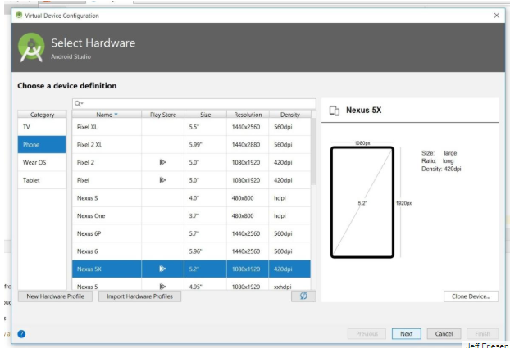Click the 1440x2880 resolution cell
This screenshot has width=510, height=348.
pos(248,145)
